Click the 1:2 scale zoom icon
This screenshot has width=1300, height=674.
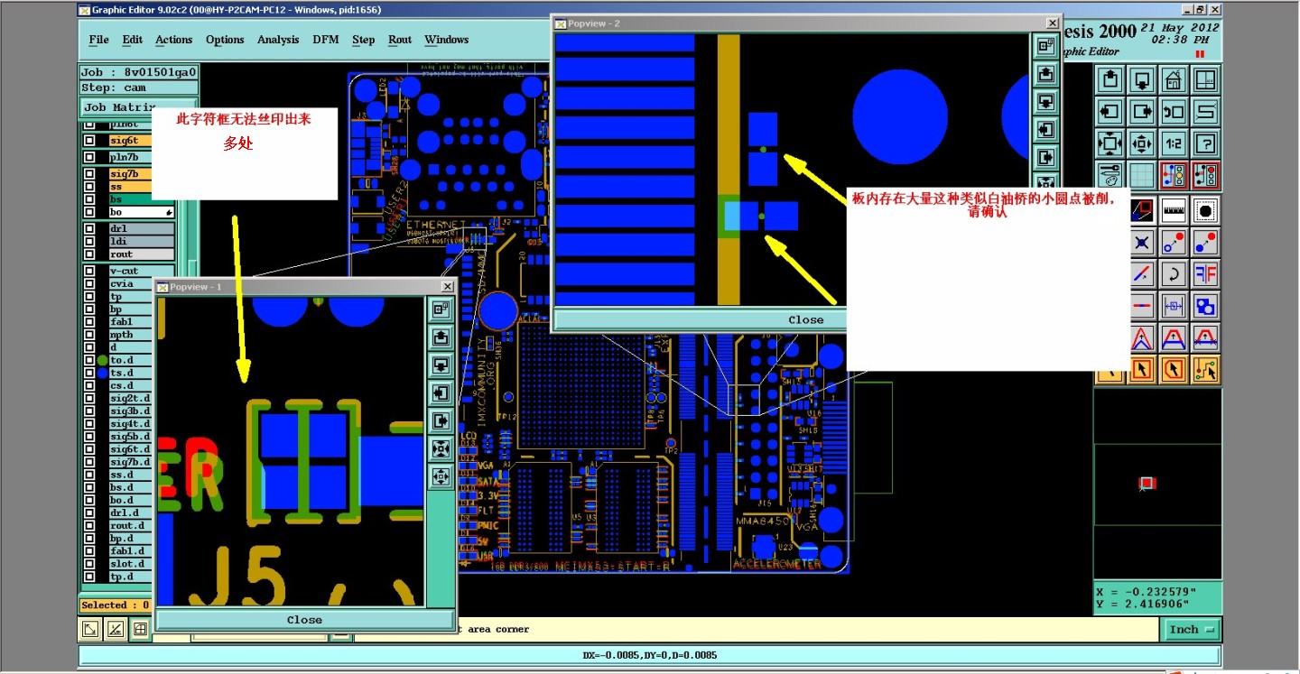pyautogui.click(x=1173, y=143)
